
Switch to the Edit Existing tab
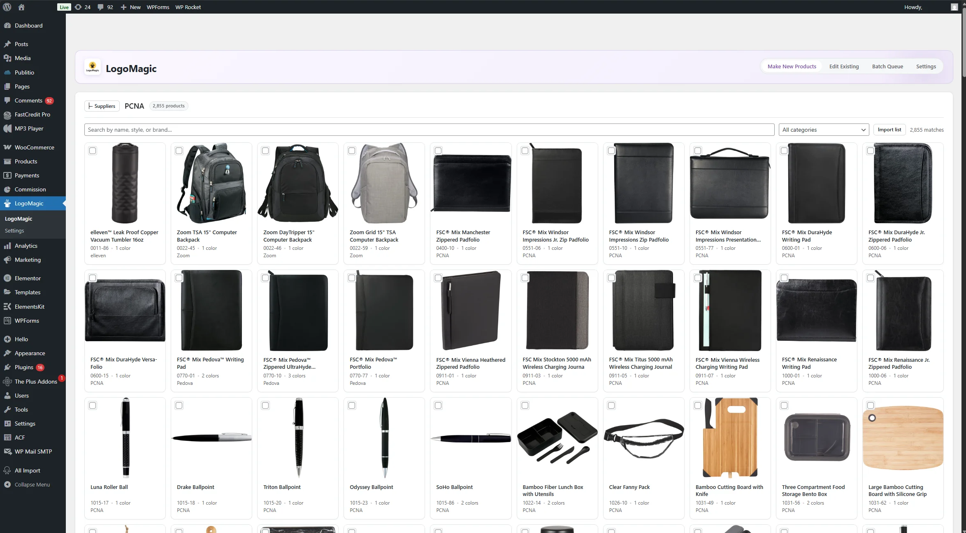pos(844,66)
